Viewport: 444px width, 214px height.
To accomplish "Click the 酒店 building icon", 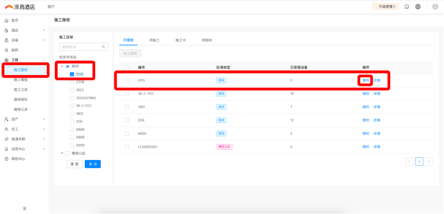I will (7, 30).
